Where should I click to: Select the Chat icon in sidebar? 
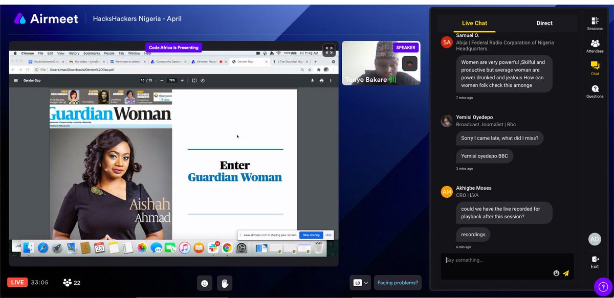[595, 65]
